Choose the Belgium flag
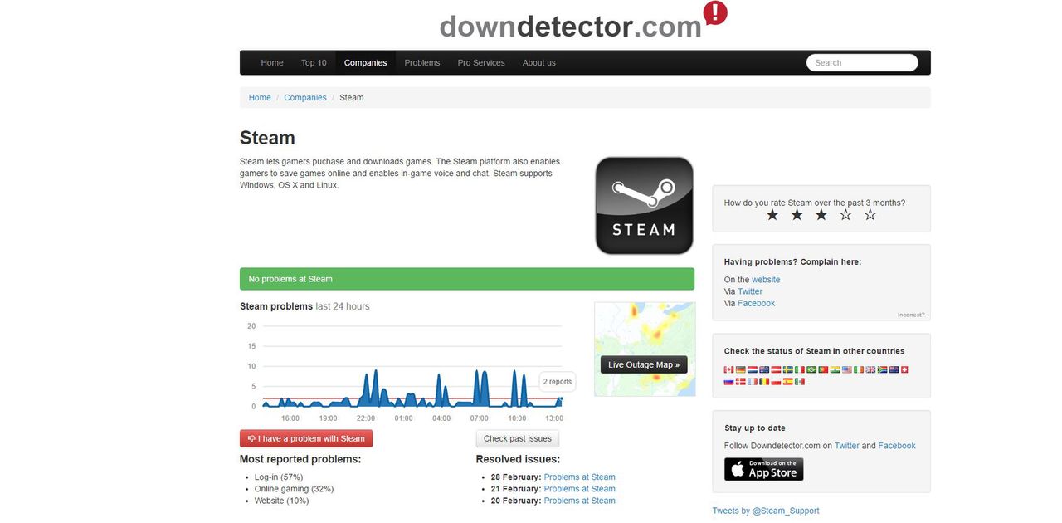 point(764,382)
